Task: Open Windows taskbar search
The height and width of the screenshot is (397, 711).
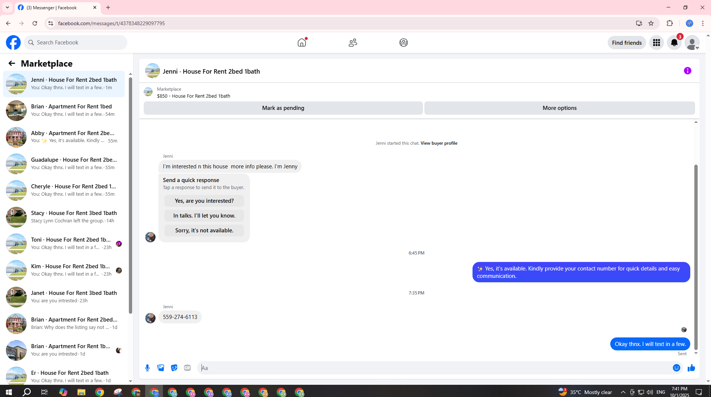Action: click(x=27, y=392)
